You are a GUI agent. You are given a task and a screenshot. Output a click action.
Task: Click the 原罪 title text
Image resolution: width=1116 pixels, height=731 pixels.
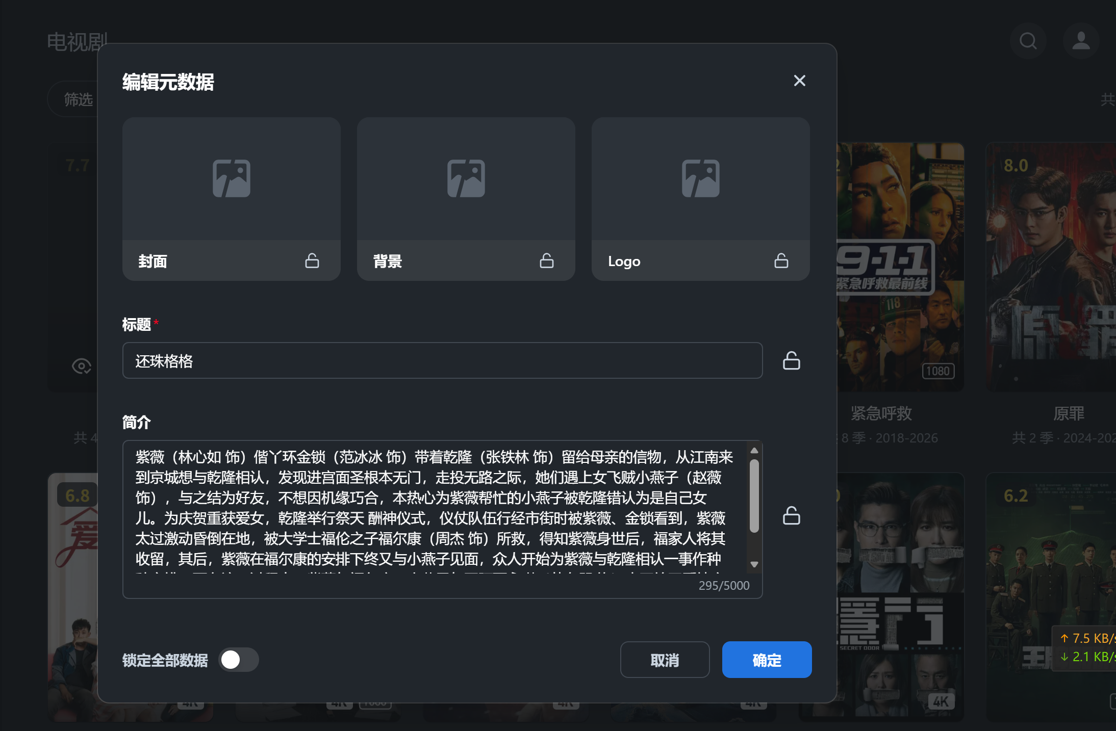[1069, 413]
